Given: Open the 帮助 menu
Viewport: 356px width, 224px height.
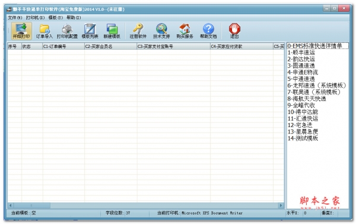Looking at the screenshot, I should [74, 18].
